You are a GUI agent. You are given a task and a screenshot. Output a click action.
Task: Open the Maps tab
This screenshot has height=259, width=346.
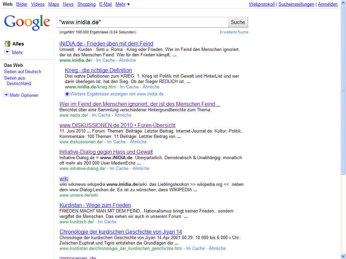coord(54,4)
